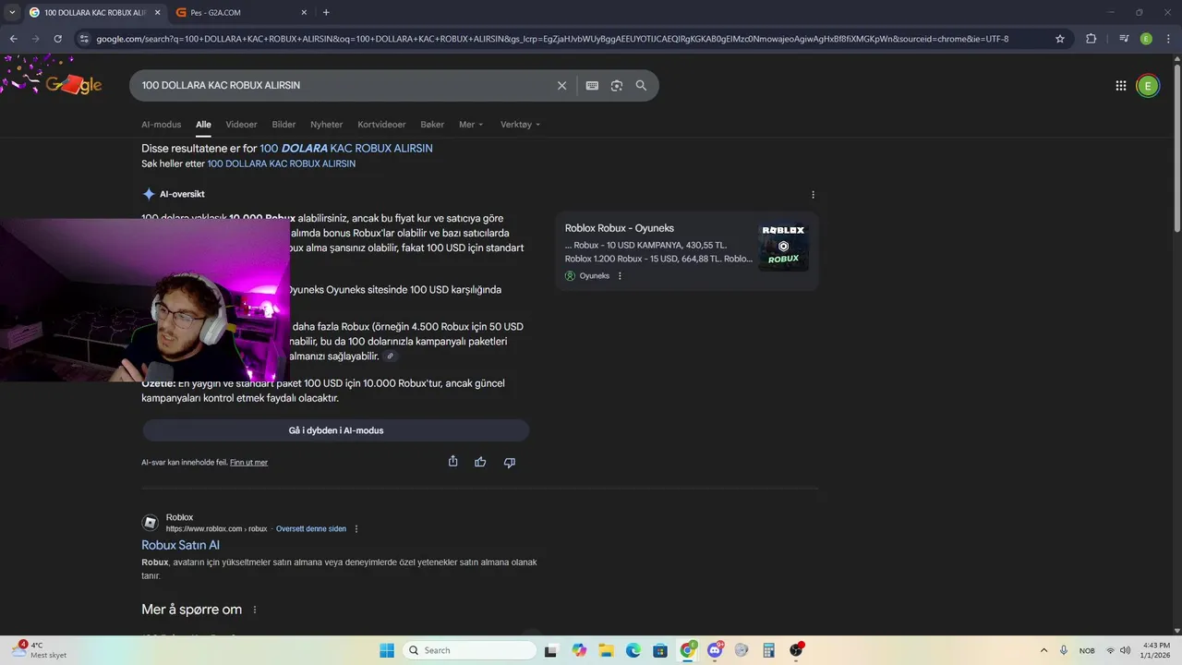1182x665 pixels.
Task: Search by image with the Lens icon
Action: tap(616, 85)
